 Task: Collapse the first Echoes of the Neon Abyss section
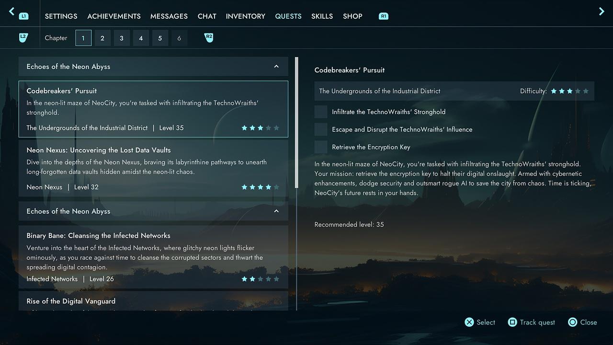[276, 67]
